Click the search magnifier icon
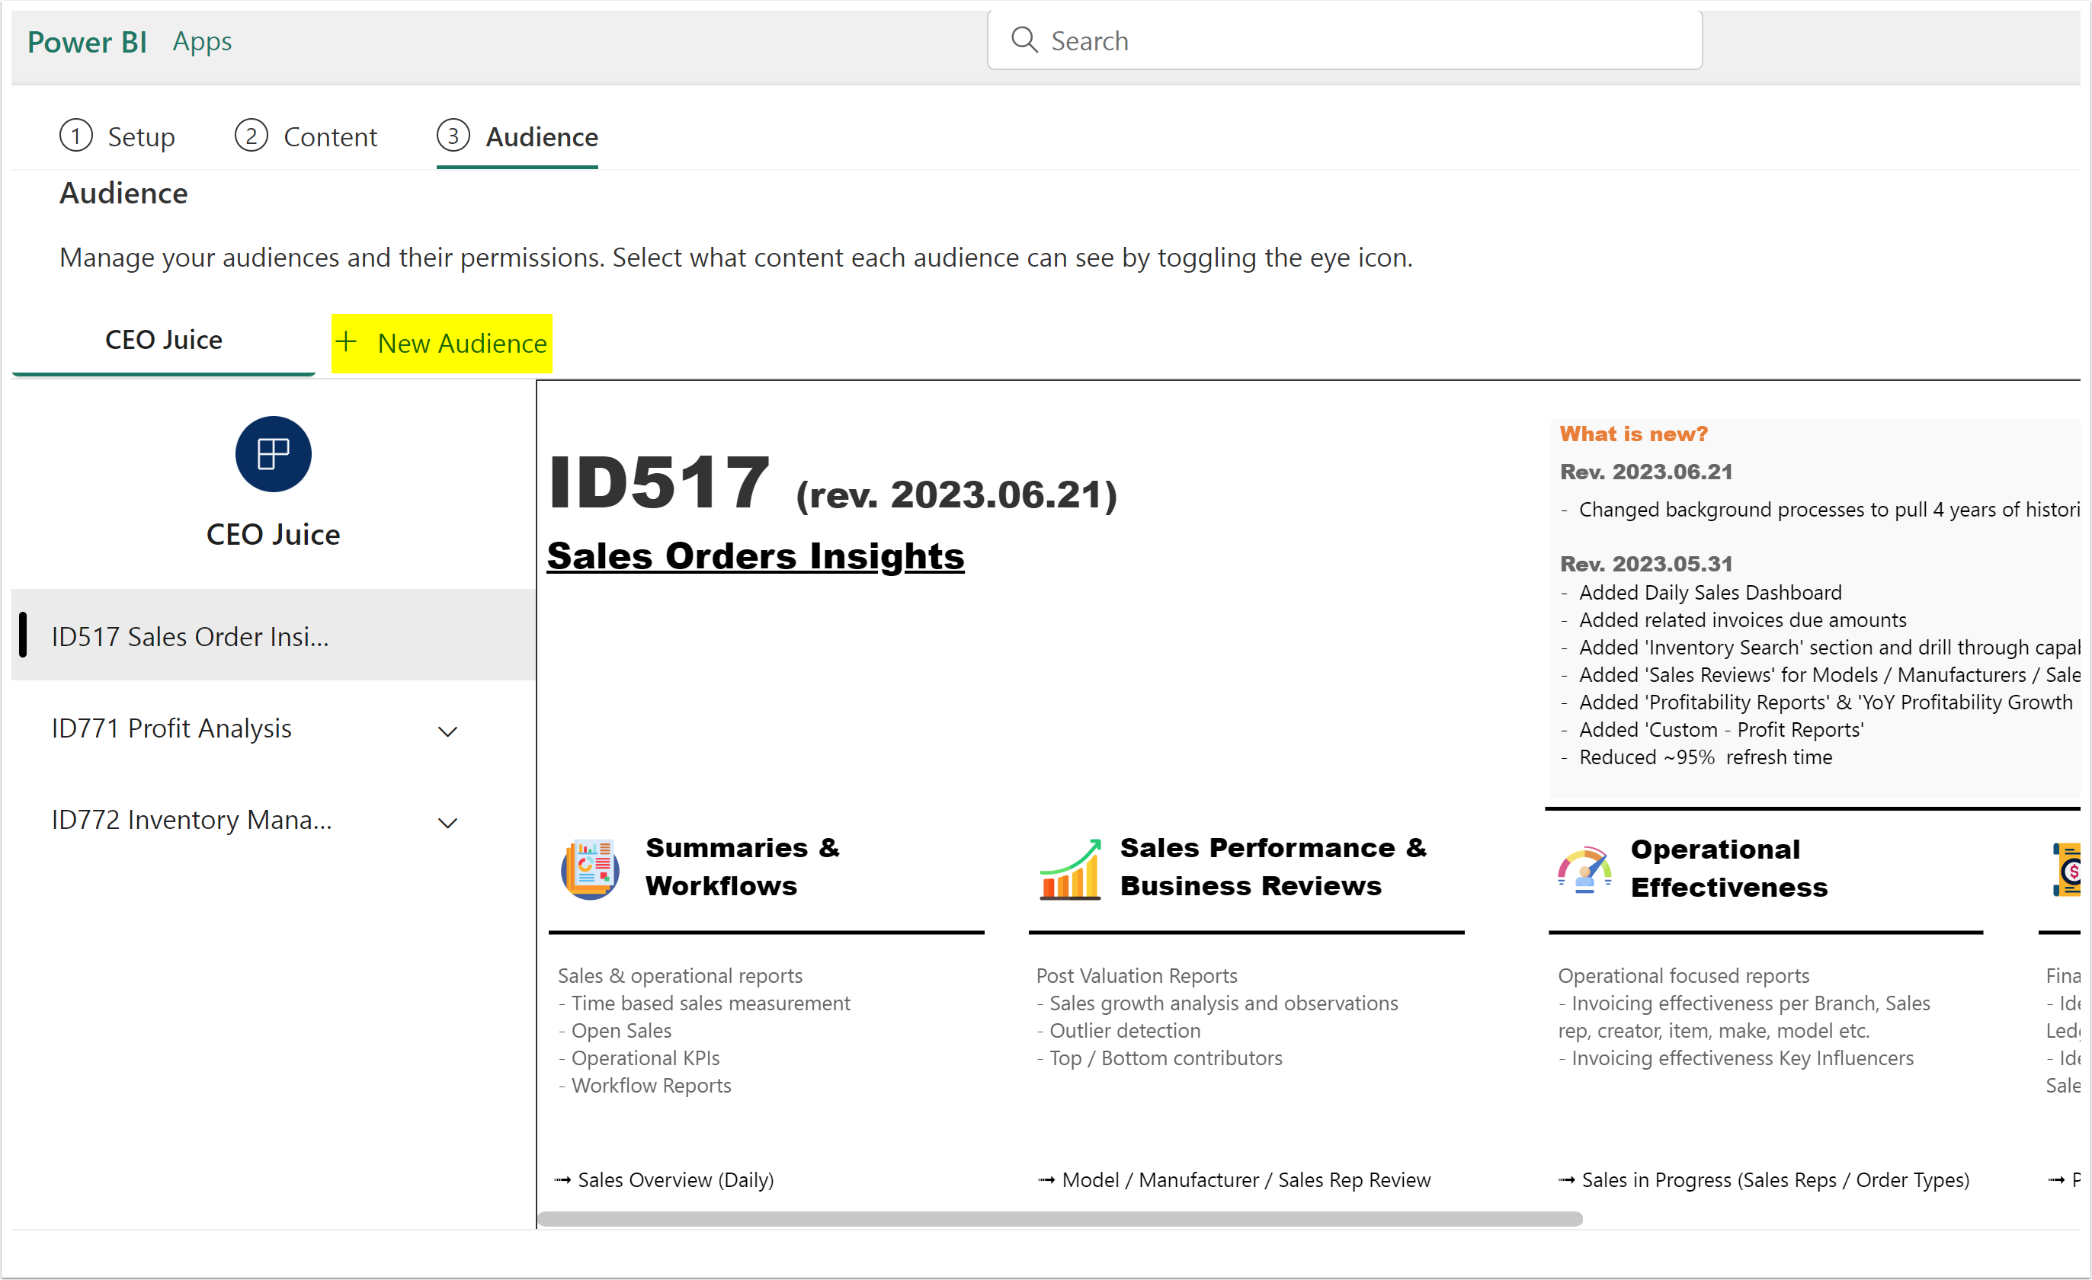 point(1024,40)
